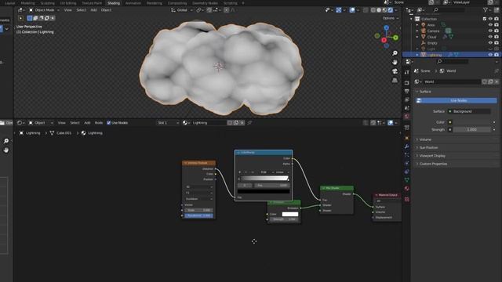Viewport: 502px width, 282px height.
Task: Click the pin icon in node editor header
Action: click(249, 123)
